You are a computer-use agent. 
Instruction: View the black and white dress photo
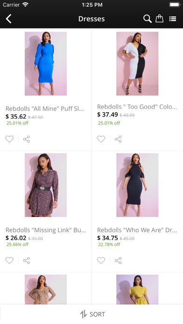pos(137,64)
